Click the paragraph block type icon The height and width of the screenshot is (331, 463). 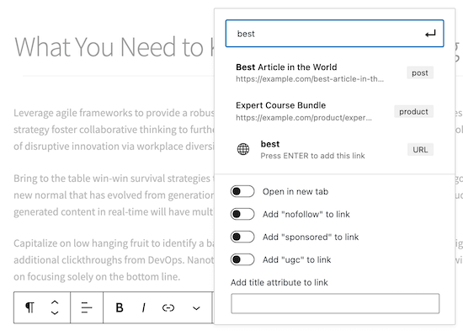(29, 307)
